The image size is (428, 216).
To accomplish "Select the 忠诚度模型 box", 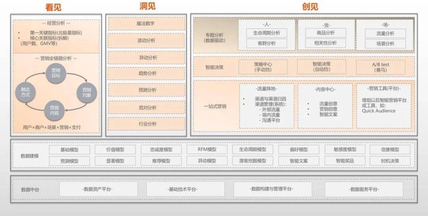I will coord(161,150).
